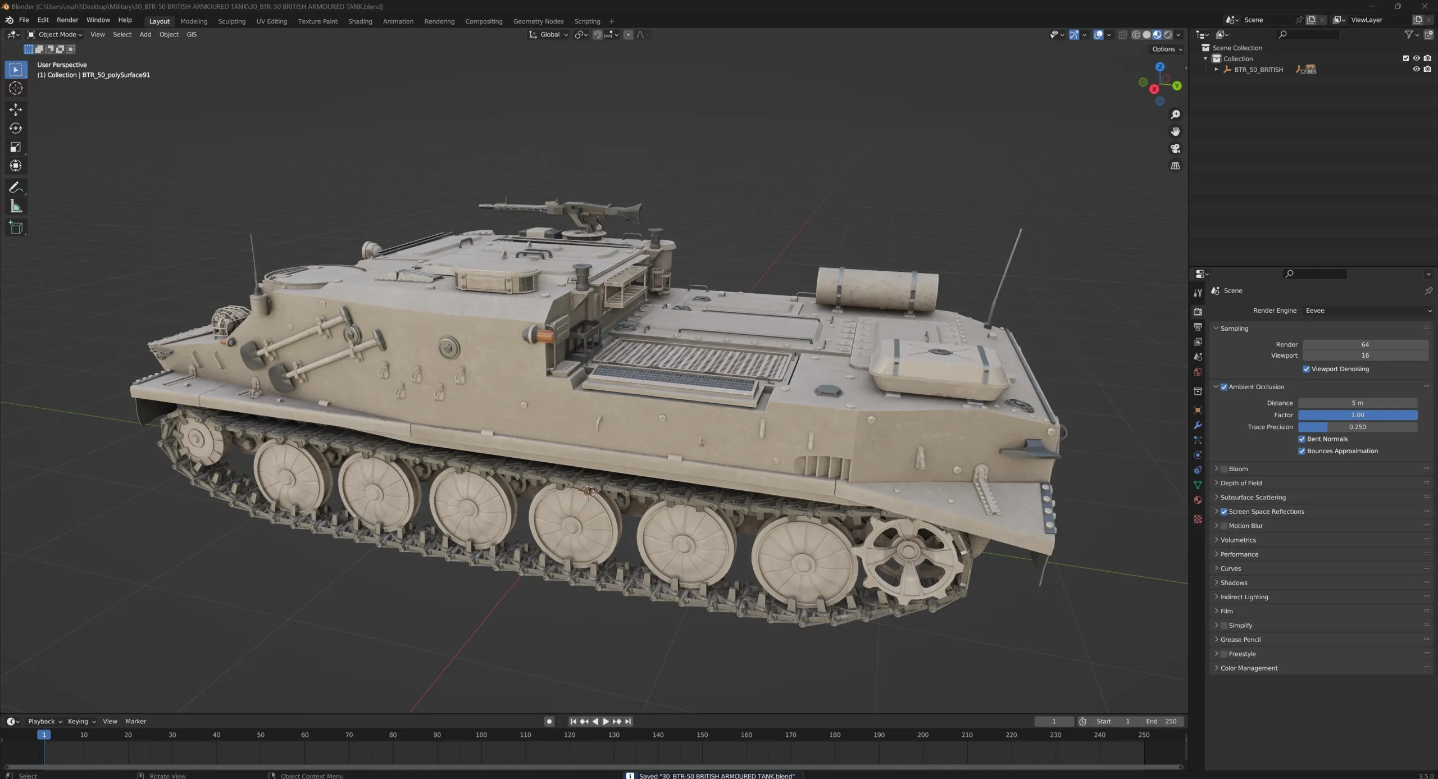Open the Rendering menu
1438x779 pixels.
coord(439,21)
